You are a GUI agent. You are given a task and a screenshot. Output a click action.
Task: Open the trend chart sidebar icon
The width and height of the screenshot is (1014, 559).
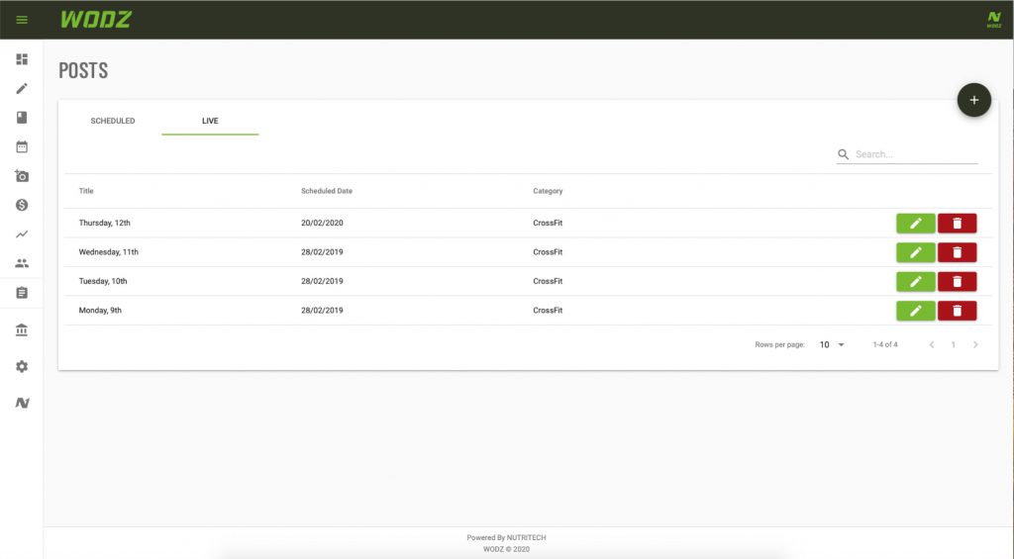22,233
